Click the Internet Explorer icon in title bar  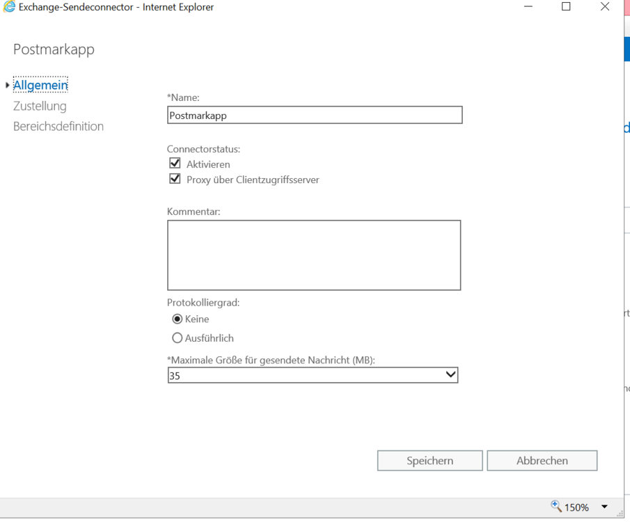9,7
